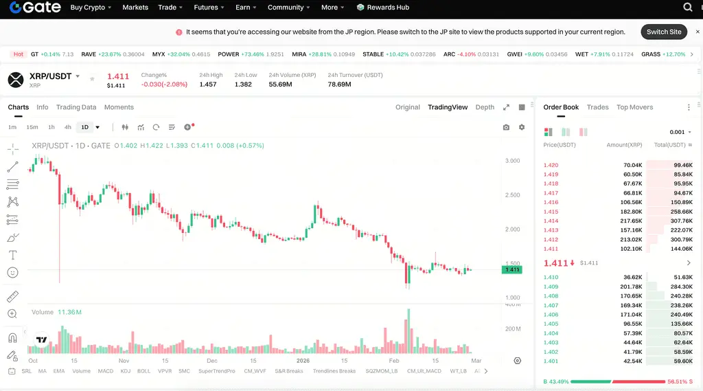Select the forecasting position tool
This screenshot has height=391, width=703.
click(x=12, y=219)
